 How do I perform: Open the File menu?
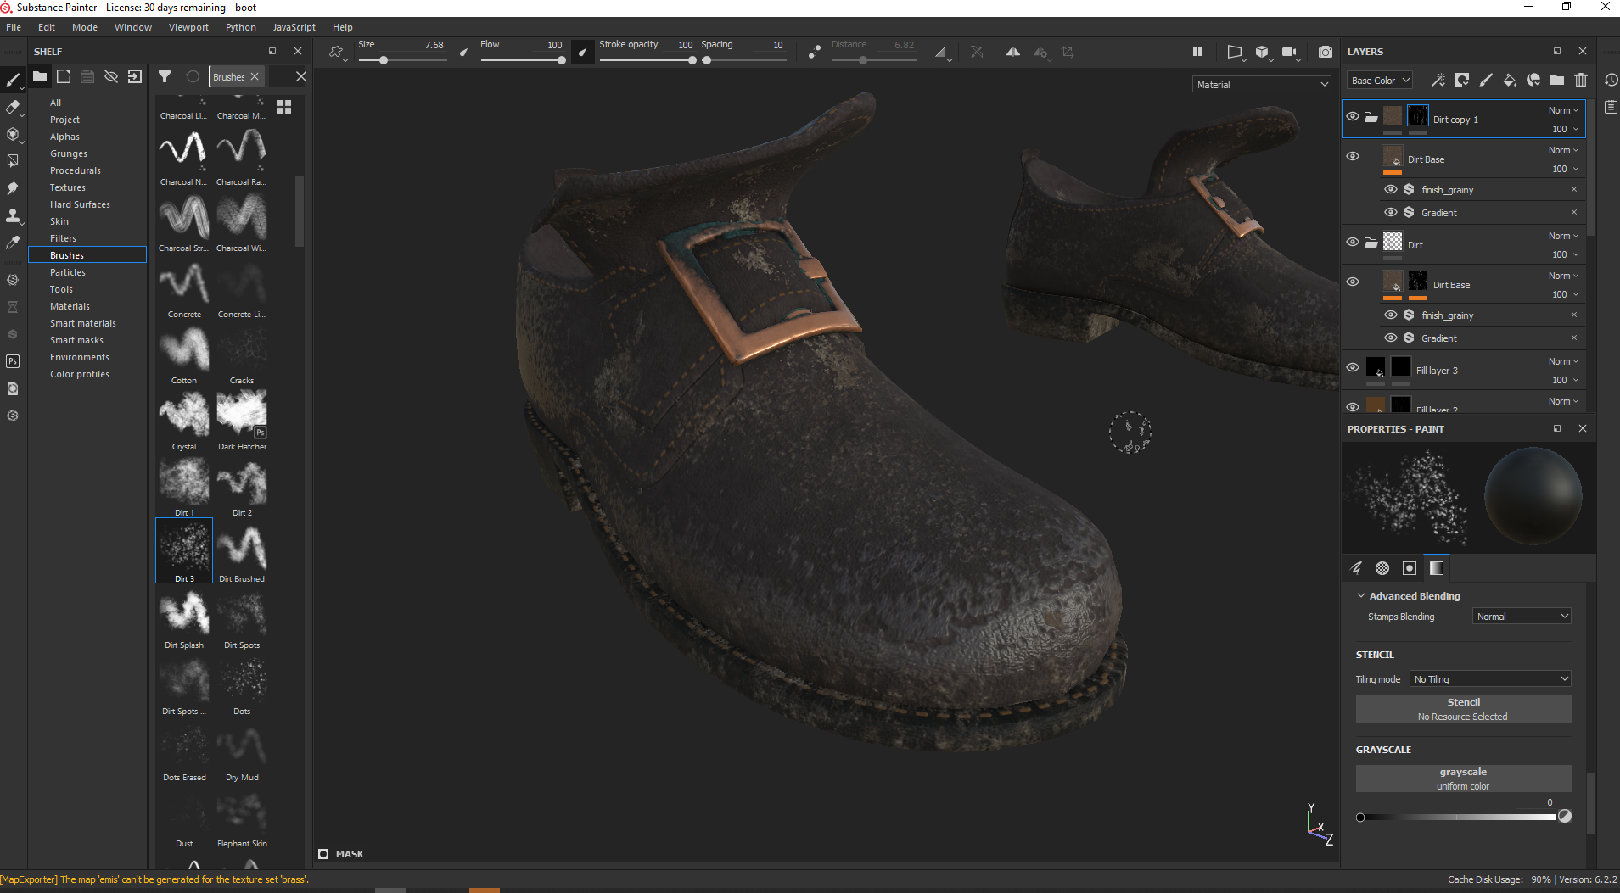(x=14, y=27)
